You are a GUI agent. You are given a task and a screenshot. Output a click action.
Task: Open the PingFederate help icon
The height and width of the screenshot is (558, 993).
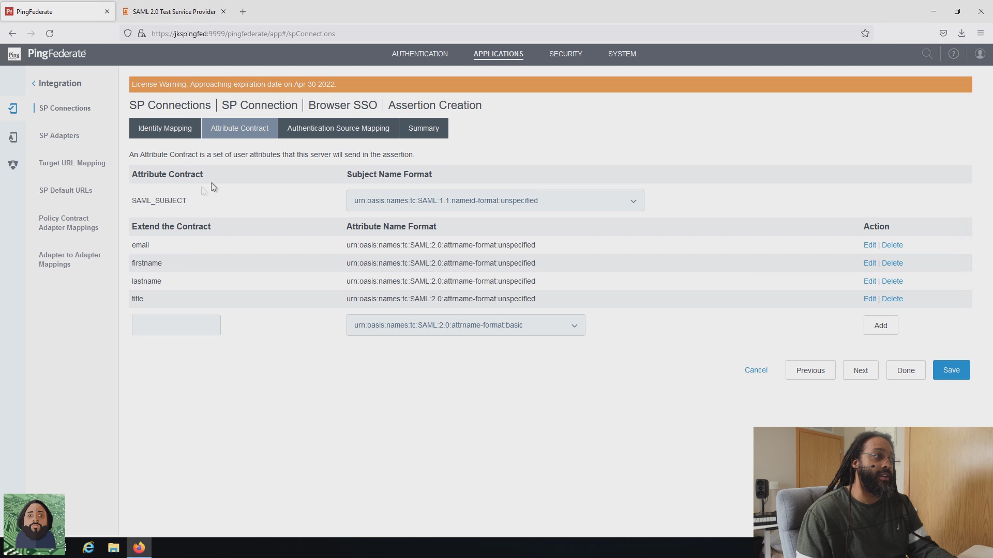(954, 53)
